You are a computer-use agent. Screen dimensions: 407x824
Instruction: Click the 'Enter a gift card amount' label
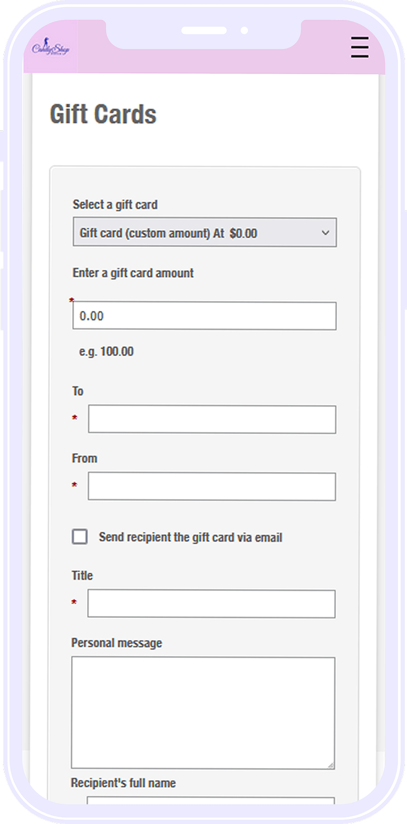pos(133,273)
